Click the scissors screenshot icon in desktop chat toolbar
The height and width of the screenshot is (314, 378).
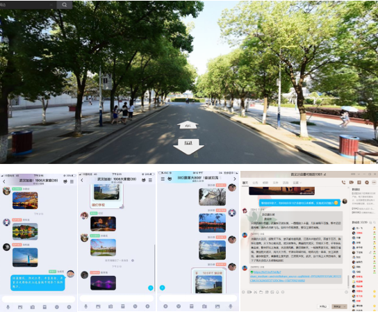[x=255, y=292]
